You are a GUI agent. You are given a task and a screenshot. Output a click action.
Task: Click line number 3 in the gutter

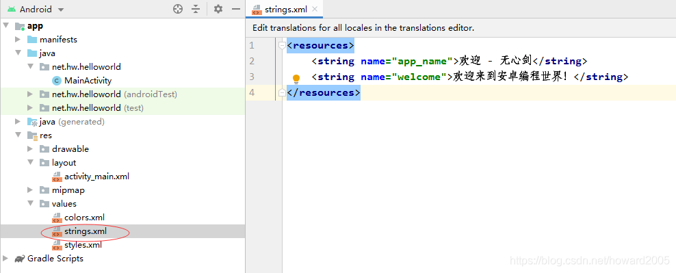[x=252, y=77]
